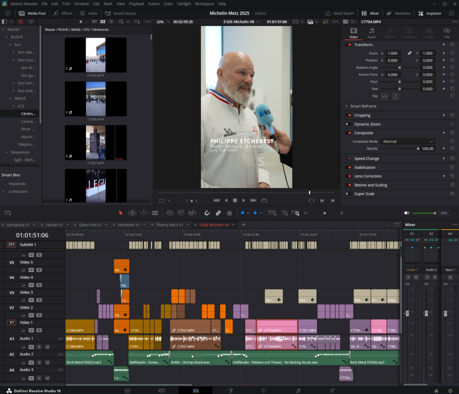Open the Fusion page icon
The width and height of the screenshot is (459, 394).
tap(230, 391)
